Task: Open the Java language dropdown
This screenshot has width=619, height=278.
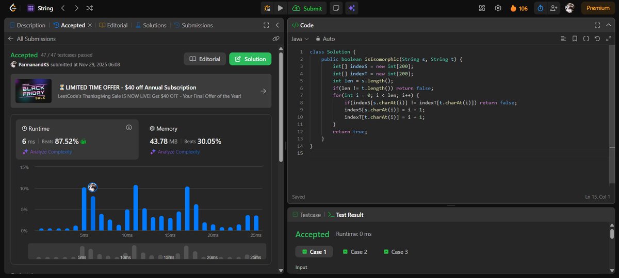Action: tap(300, 39)
